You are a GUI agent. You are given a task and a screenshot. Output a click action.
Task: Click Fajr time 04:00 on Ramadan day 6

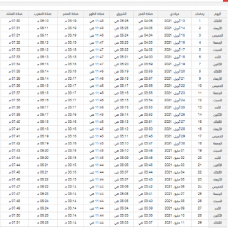(146, 57)
